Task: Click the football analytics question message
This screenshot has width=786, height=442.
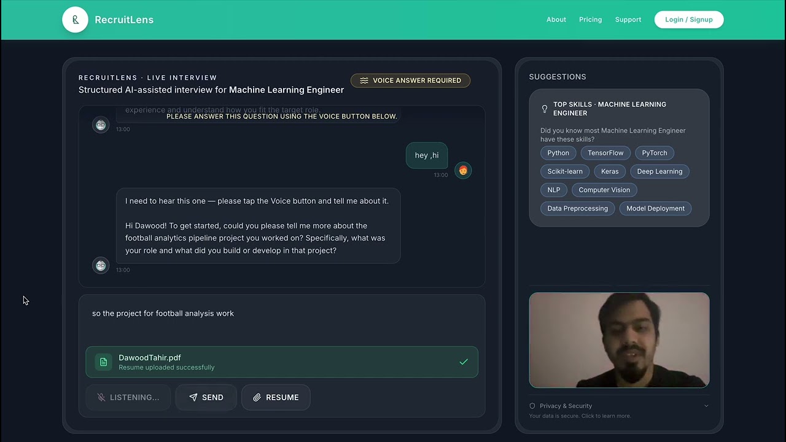Action: click(x=259, y=226)
